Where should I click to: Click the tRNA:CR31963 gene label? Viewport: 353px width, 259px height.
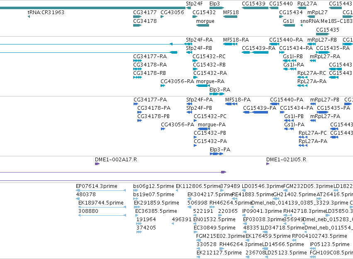pos(46,12)
